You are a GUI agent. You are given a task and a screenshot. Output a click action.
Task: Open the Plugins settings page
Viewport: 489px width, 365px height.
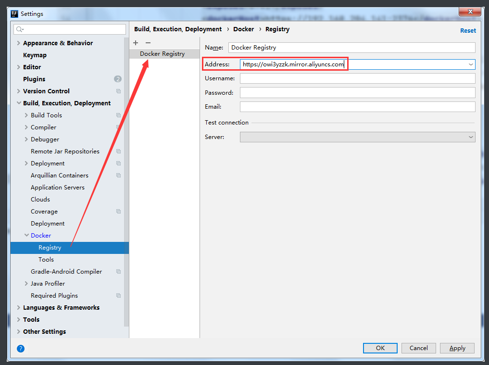tap(34, 79)
